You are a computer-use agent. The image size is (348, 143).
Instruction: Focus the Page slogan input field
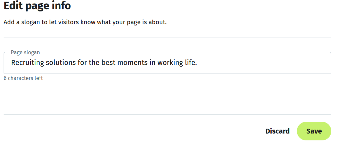(167, 63)
